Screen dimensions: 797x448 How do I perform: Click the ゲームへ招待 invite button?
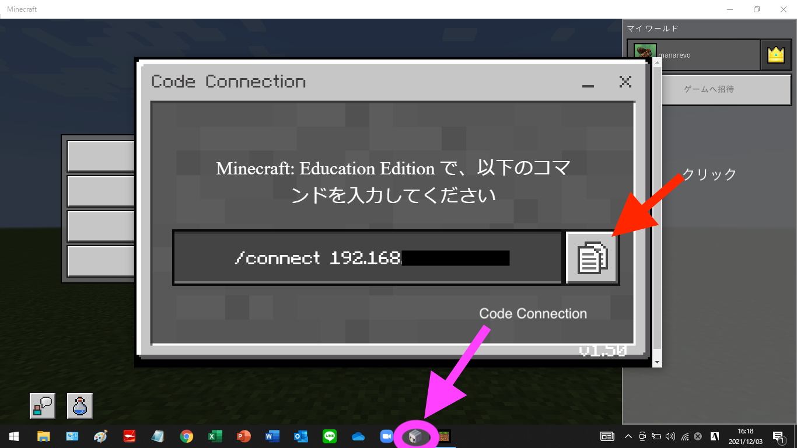(x=709, y=89)
